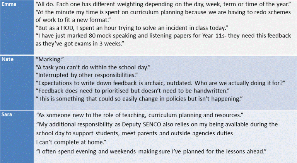Screen dimensions: 297x163
Task: Click "Interrupted by other responsibilities" line
Action: pyautogui.click(x=87, y=75)
